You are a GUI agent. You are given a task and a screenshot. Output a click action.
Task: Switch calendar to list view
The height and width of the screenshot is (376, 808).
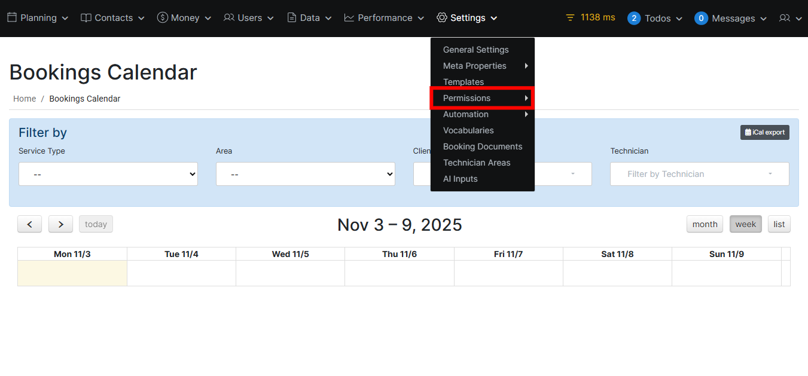[779, 224]
